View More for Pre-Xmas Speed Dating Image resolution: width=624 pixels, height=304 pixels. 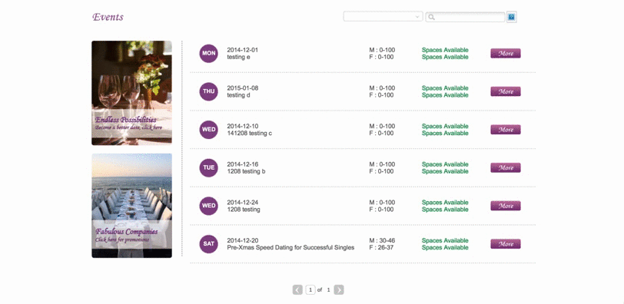[506, 244]
